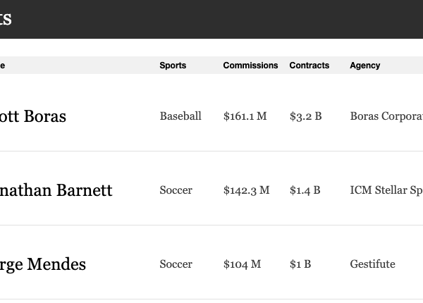Image resolution: width=423 pixels, height=303 pixels.
Task: Sort by Agency column header
Action: [365, 66]
